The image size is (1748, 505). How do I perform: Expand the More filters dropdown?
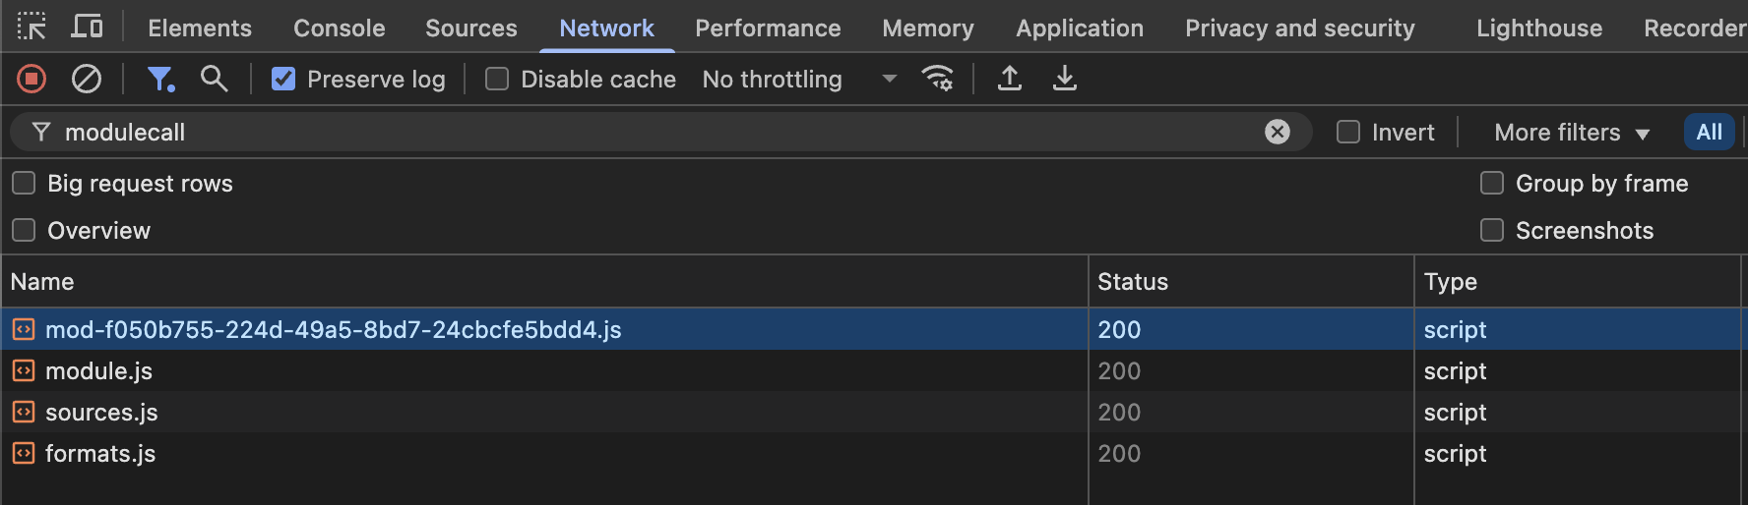coord(1571,132)
